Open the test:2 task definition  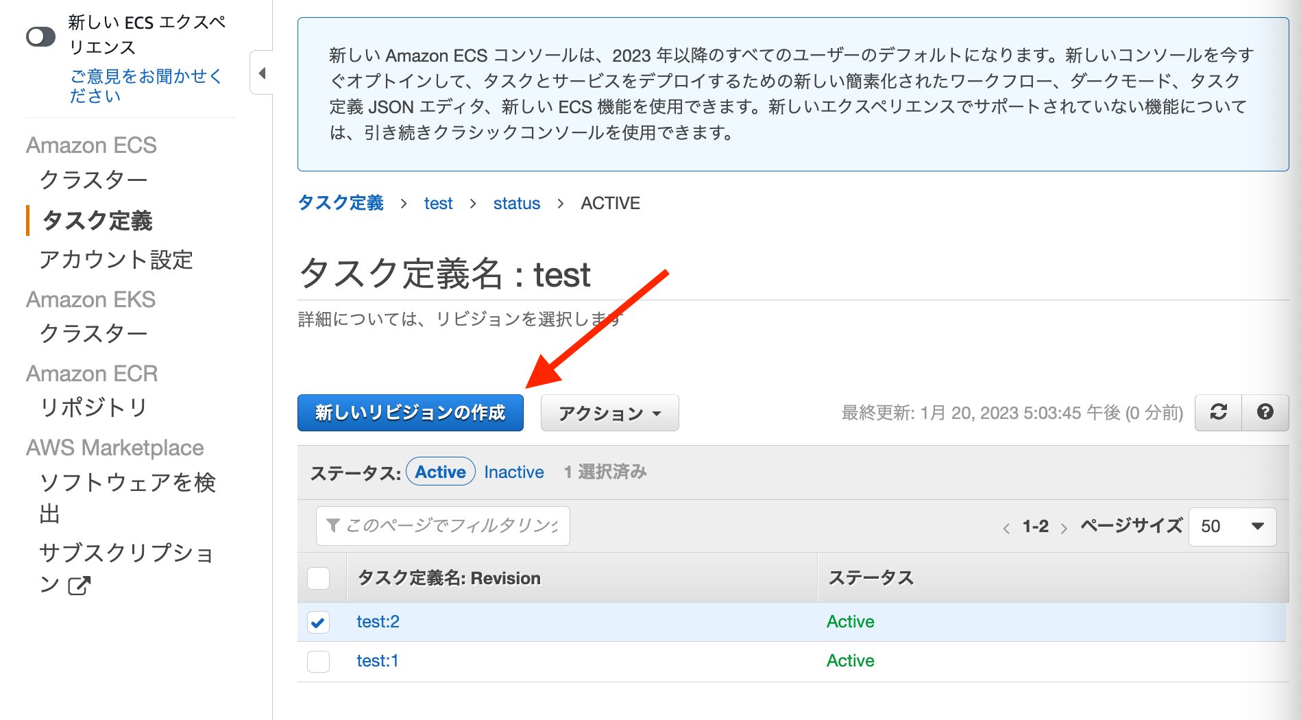377,622
